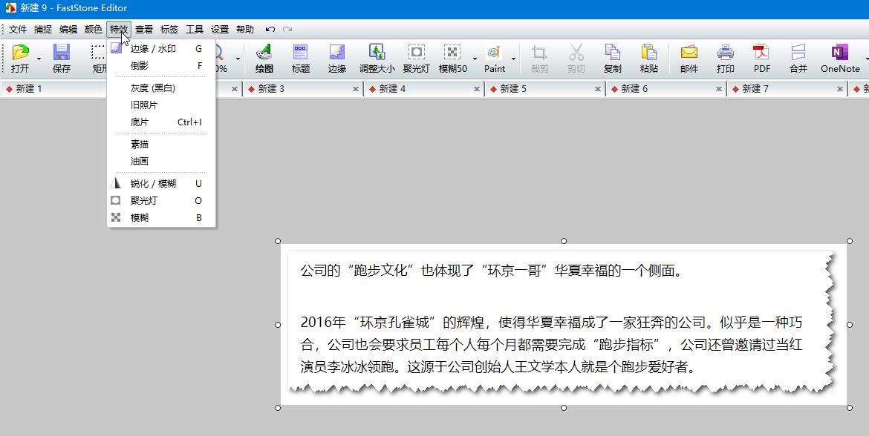The image size is (869, 436).
Task: Send image via 邮件 (Email) icon
Action: tap(689, 58)
